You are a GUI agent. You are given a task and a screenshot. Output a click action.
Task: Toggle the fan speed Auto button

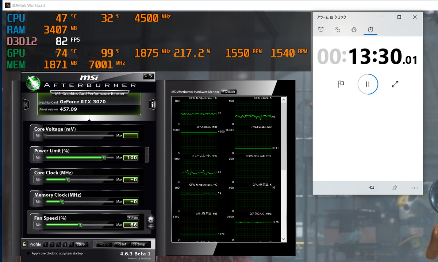click(x=132, y=217)
